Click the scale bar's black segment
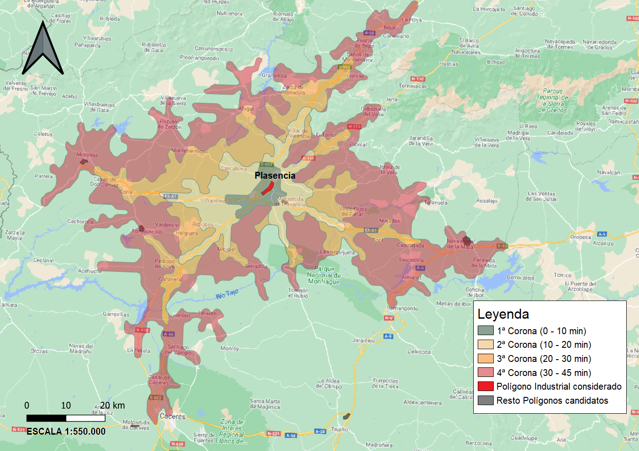This screenshot has height=451, width=639. pos(46,418)
